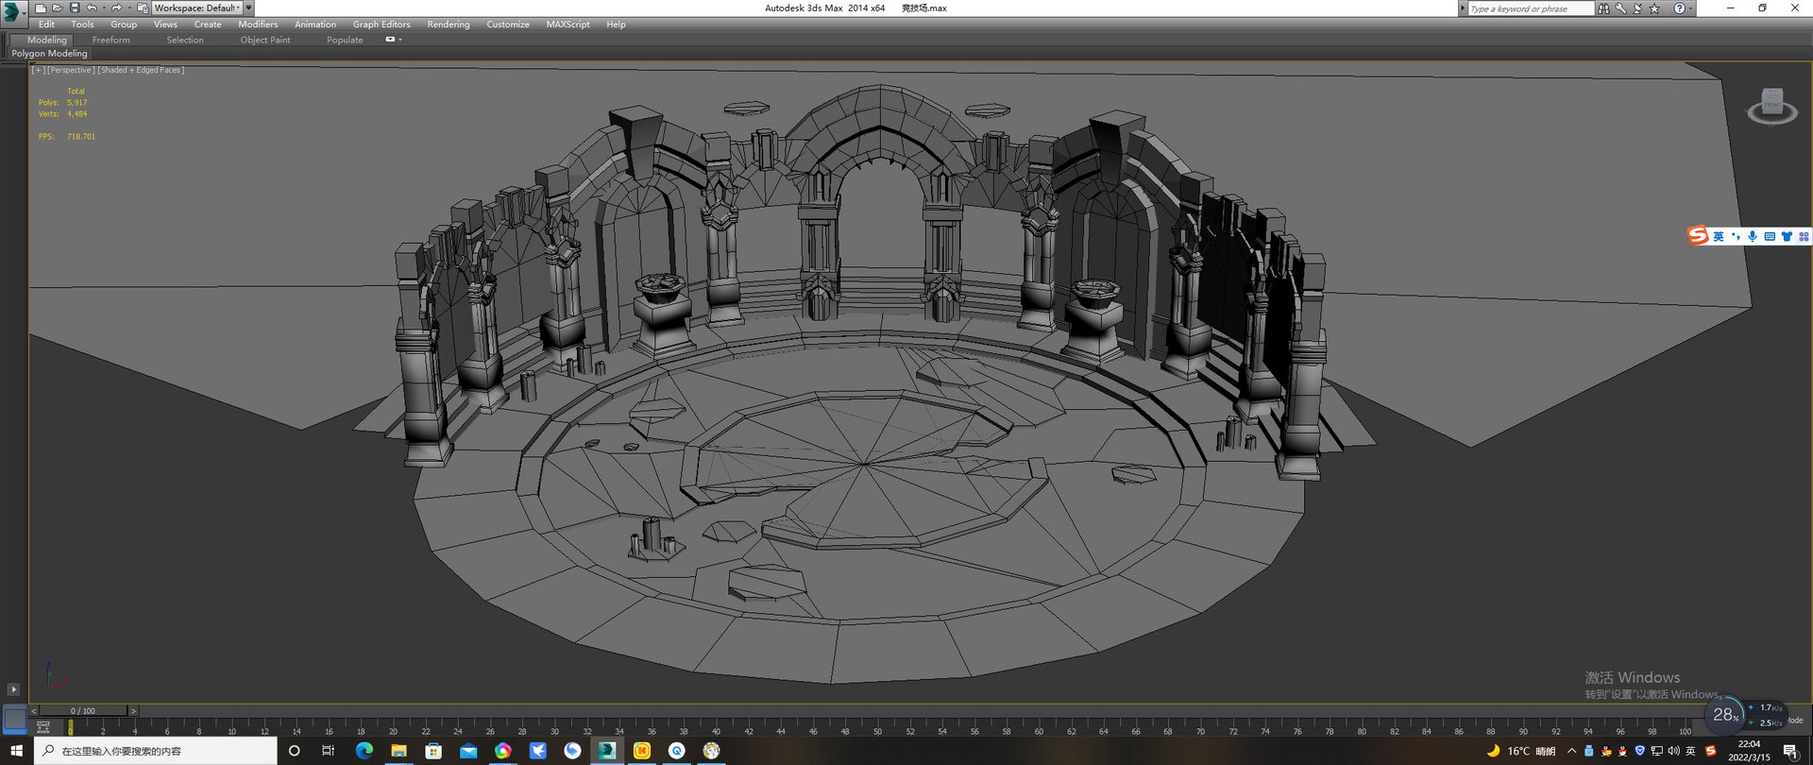
Task: Click the Windows taskbar search box
Action: pos(156,751)
